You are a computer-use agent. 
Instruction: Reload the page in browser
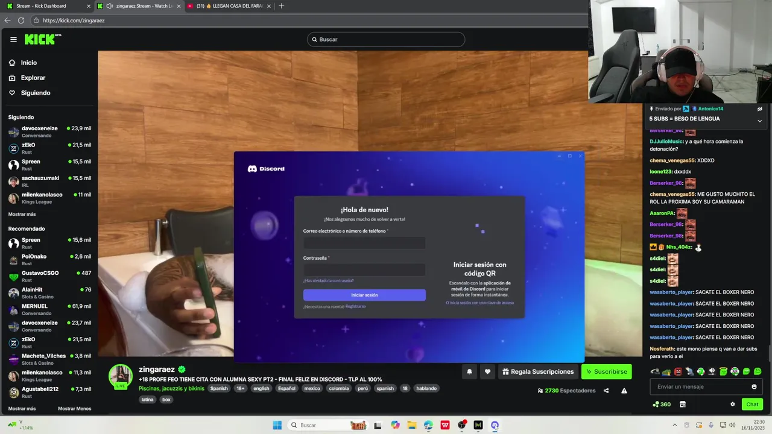click(21, 20)
